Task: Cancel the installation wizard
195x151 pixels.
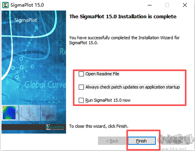Action: (x=175, y=141)
